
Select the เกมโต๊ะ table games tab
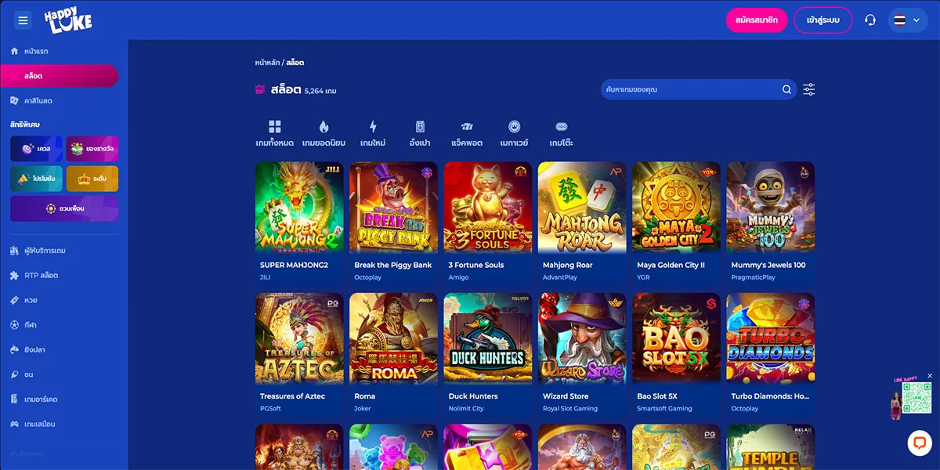coord(561,133)
